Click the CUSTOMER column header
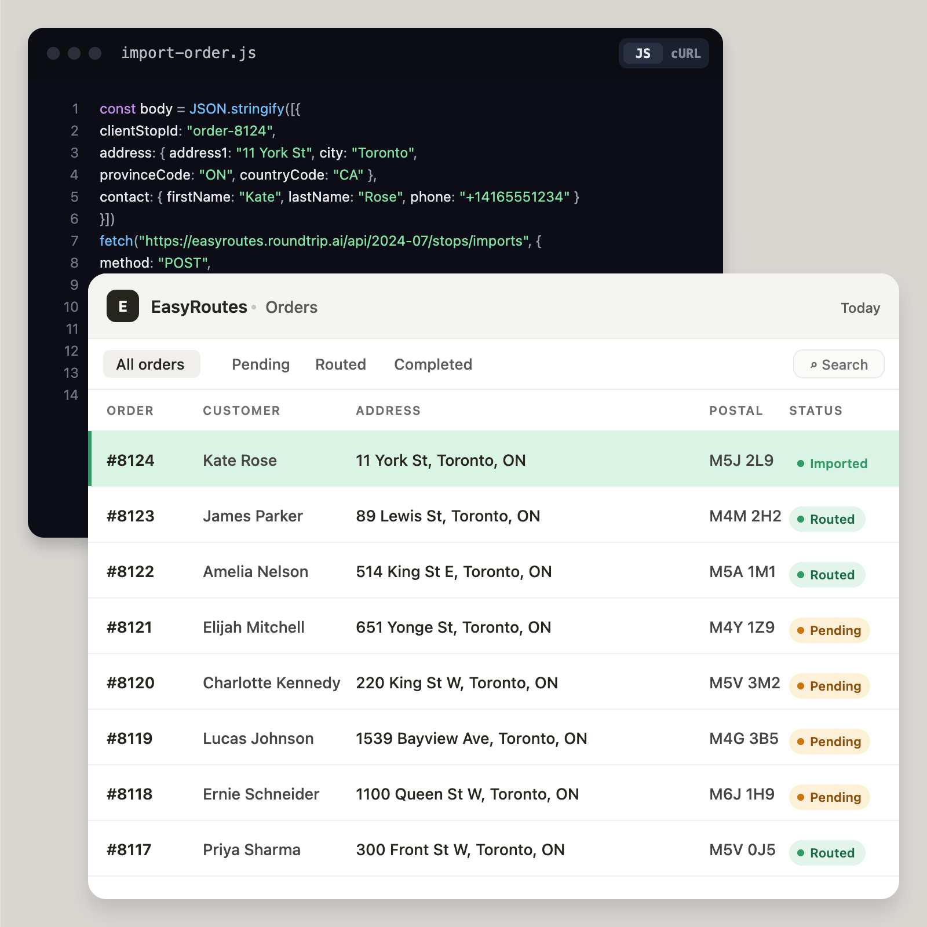927x927 pixels. point(242,410)
